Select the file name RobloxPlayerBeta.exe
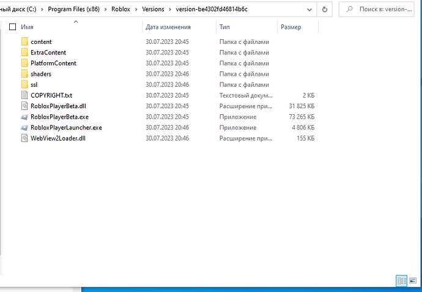Screen dimensions: 422x292 point(59,117)
